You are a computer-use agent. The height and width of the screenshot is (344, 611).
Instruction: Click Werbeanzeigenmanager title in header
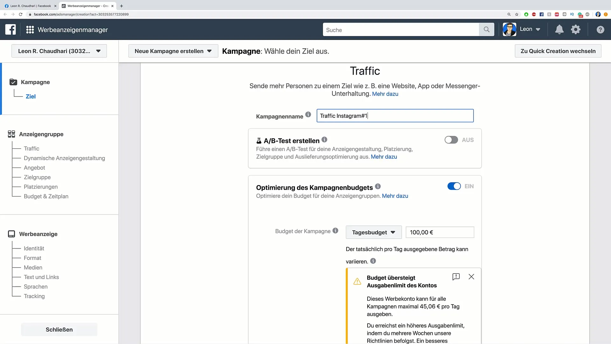(x=73, y=30)
